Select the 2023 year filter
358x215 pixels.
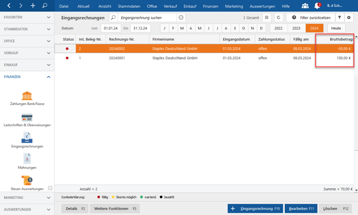[x=296, y=28]
